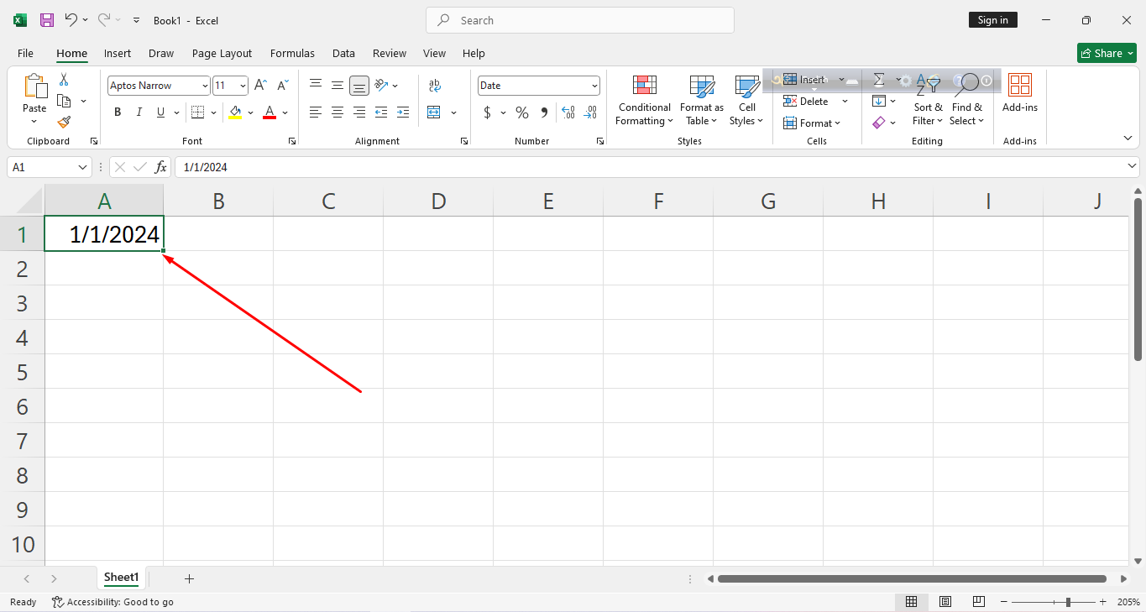Switch to Page Layout view in status bar

click(x=945, y=602)
